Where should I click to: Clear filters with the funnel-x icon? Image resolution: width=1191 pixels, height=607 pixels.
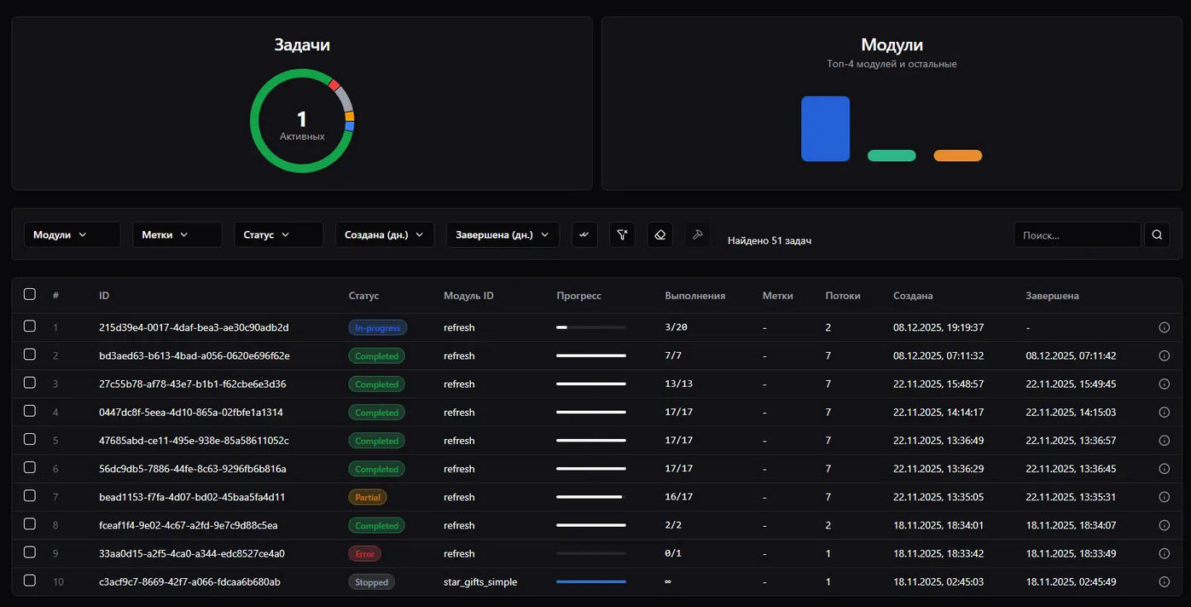(622, 235)
